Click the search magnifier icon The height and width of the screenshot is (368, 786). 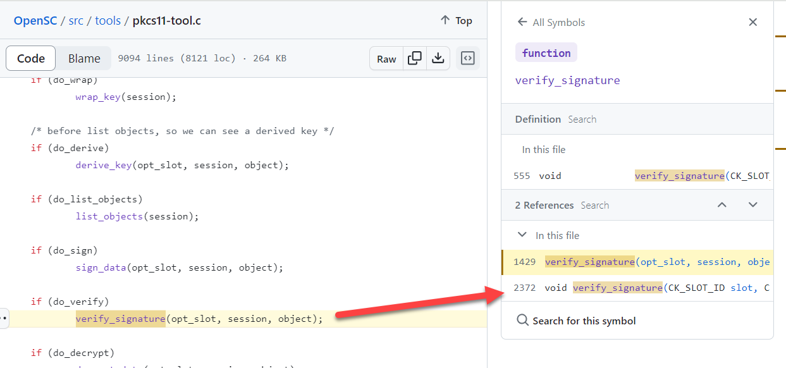pyautogui.click(x=523, y=321)
